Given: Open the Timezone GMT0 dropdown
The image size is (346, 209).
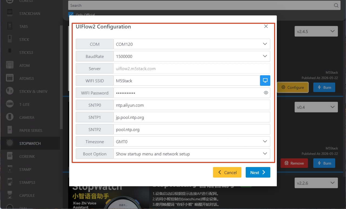Looking at the screenshot, I should click(192, 142).
